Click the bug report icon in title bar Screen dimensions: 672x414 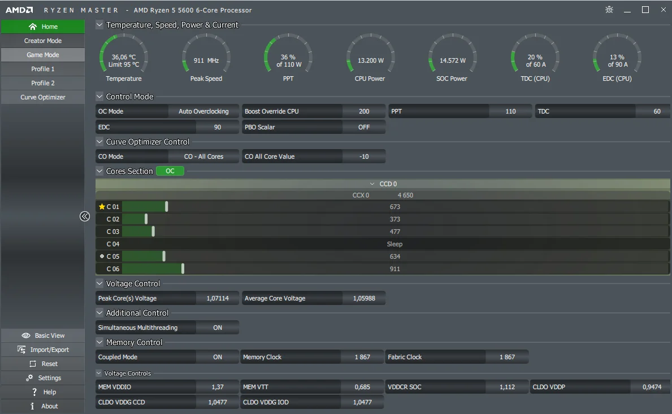609,10
